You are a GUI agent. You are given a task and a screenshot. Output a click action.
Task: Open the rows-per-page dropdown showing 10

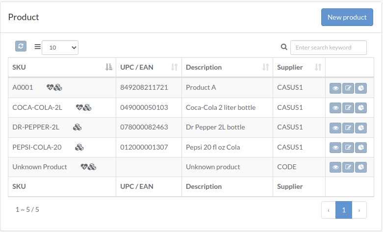(60, 48)
